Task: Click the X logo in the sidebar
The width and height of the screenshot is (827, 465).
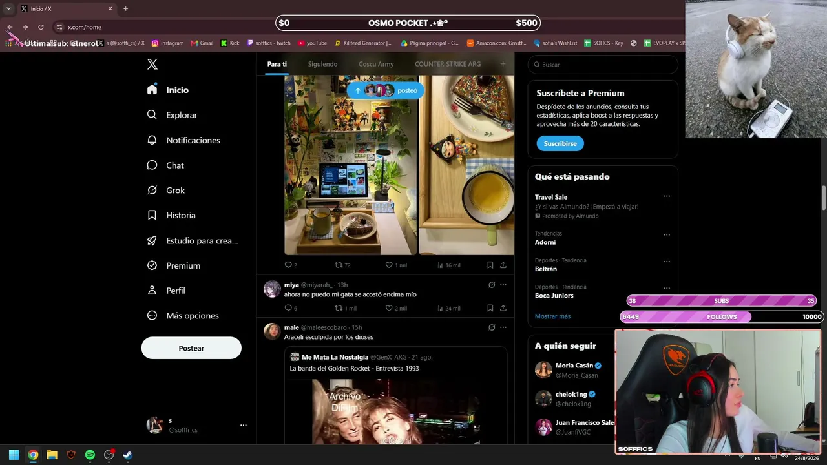Action: 152,64
